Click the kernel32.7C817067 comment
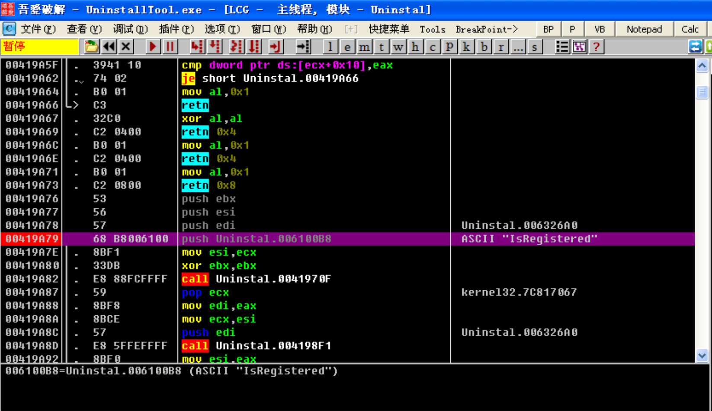This screenshot has width=712, height=411. click(519, 292)
